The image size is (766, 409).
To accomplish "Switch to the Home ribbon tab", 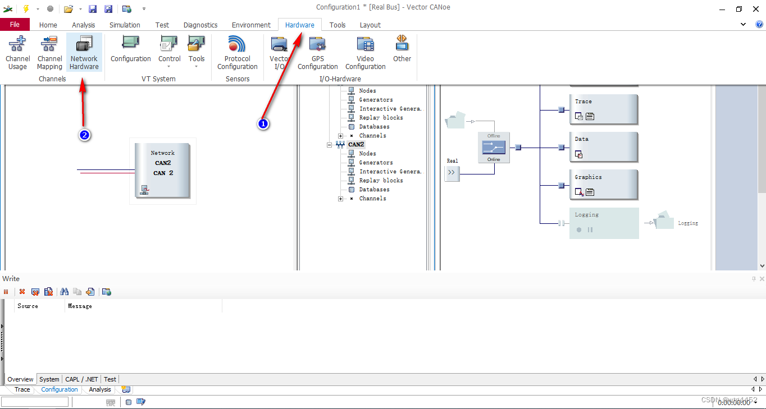I will tap(48, 25).
